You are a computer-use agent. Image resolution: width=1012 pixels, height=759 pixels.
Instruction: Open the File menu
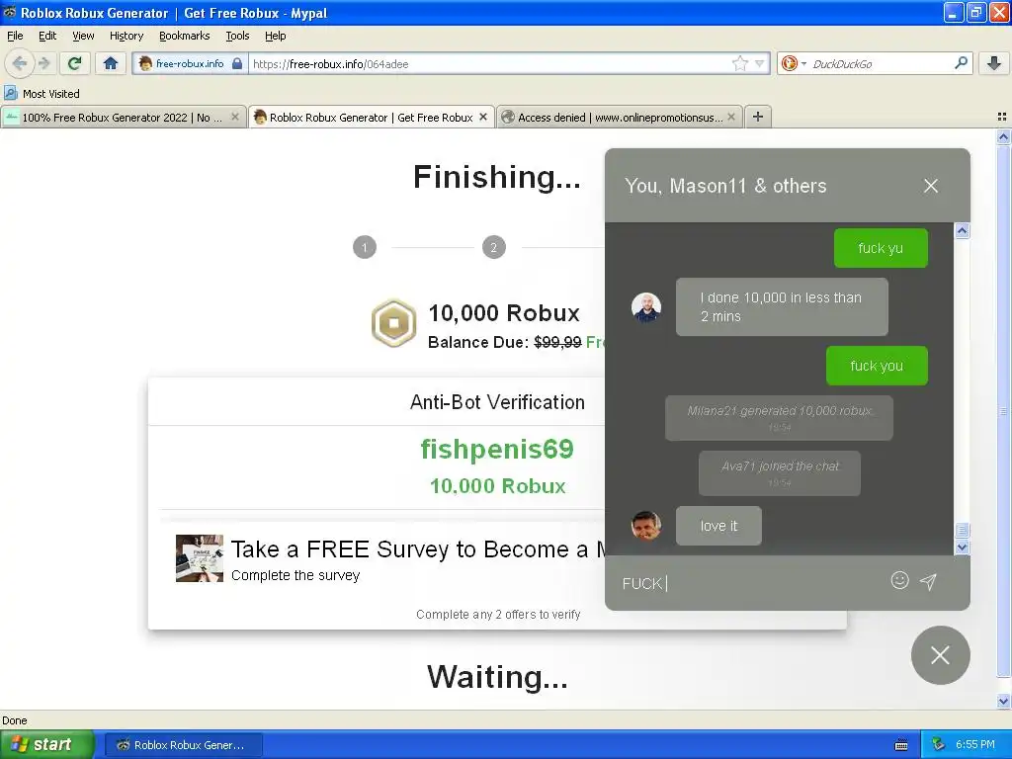pos(15,36)
